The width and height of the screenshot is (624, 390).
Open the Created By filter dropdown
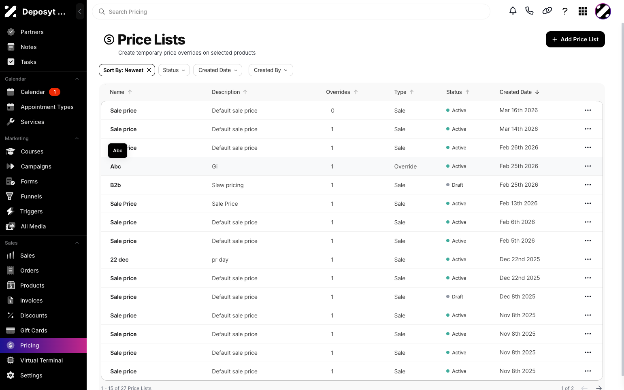pos(270,70)
